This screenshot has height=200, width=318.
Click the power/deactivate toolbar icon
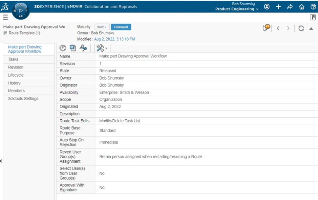(x=63, y=48)
